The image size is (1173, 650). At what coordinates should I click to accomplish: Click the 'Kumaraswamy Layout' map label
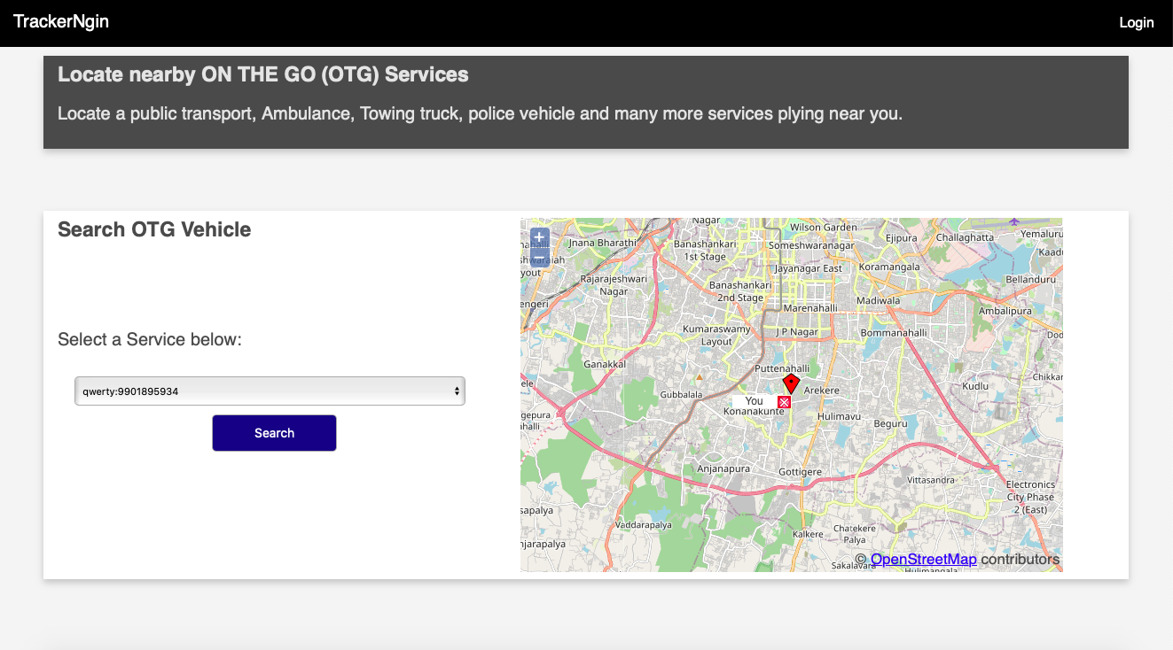tap(716, 335)
